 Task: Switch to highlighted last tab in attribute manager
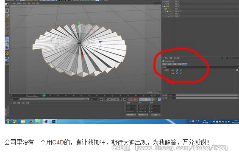185,64
